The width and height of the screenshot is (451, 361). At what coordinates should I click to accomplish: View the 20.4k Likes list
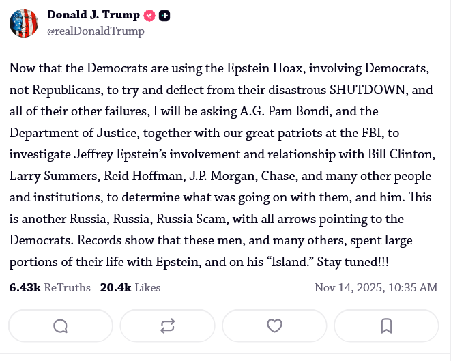pyautogui.click(x=130, y=288)
